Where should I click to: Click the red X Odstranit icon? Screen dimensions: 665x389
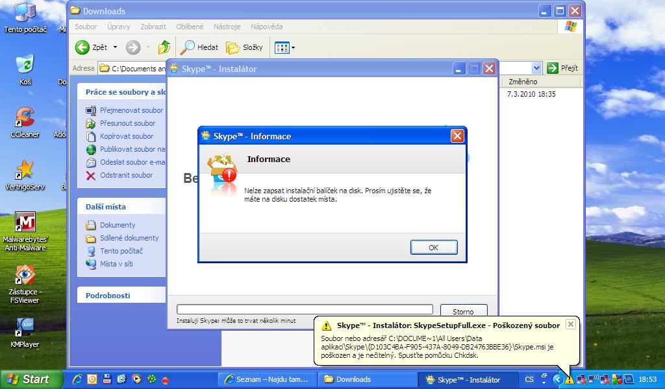pos(91,175)
